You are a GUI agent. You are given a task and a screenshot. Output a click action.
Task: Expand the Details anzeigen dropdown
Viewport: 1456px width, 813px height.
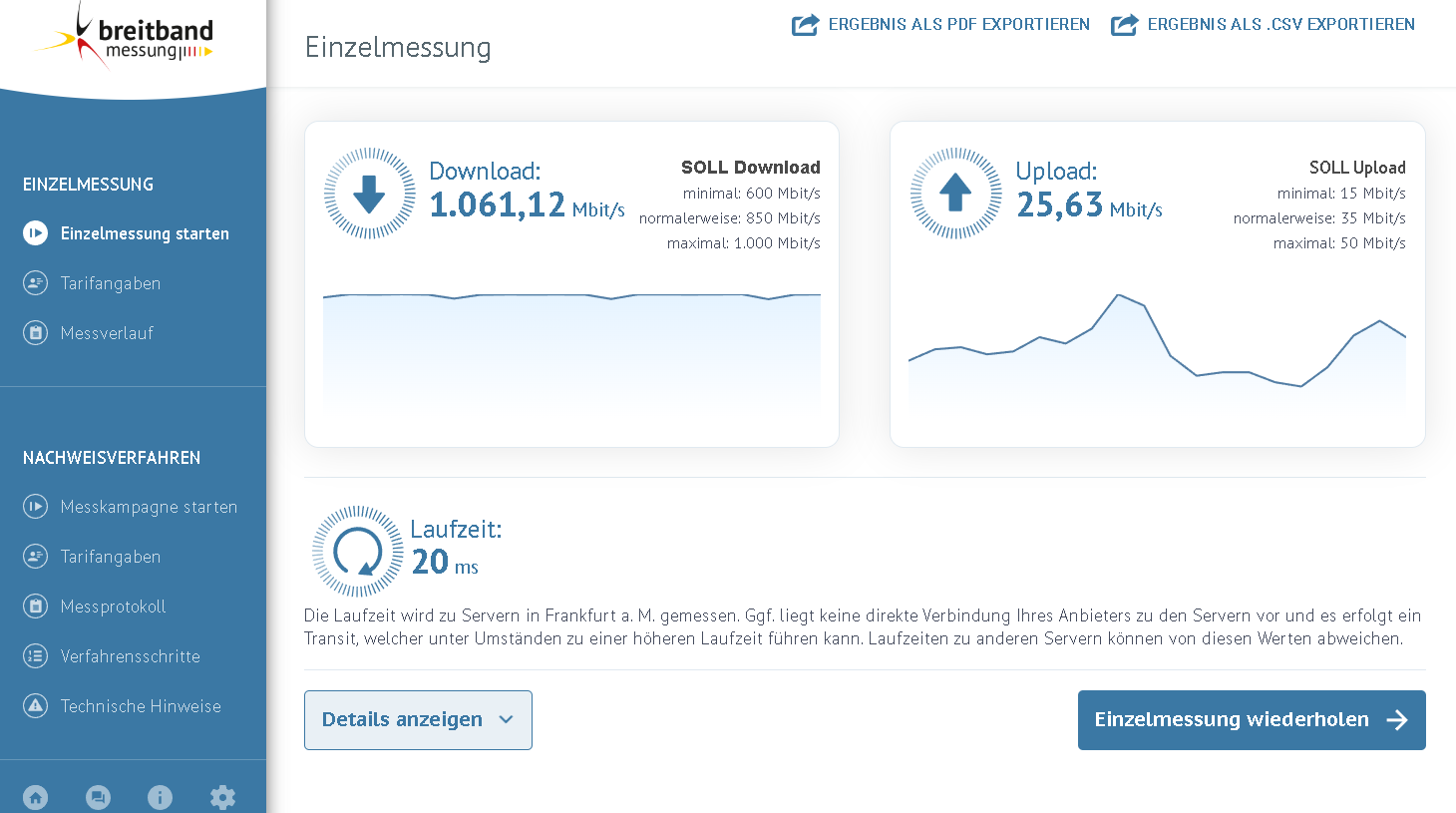418,720
